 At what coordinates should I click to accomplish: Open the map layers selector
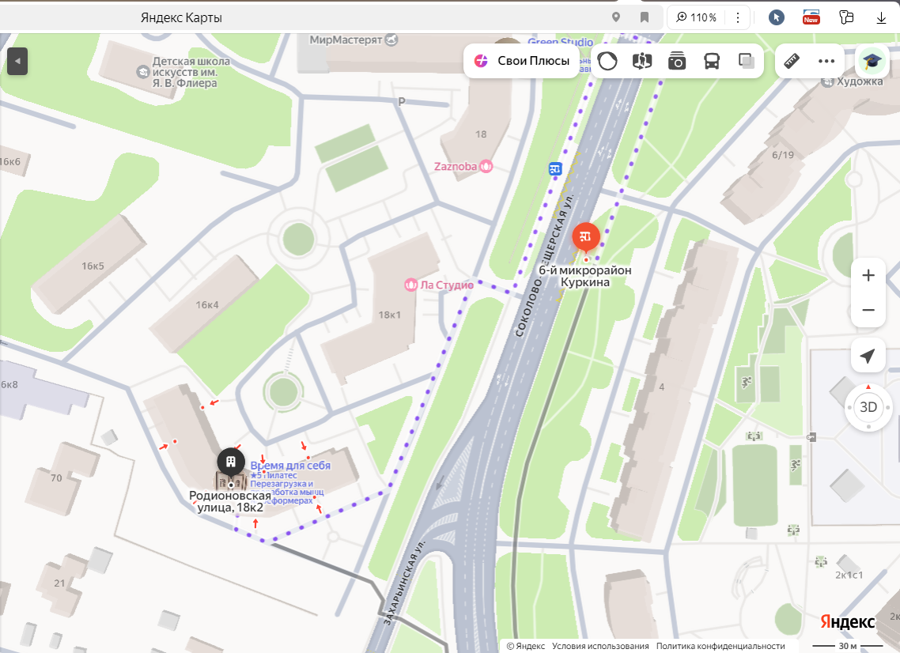pos(746,61)
